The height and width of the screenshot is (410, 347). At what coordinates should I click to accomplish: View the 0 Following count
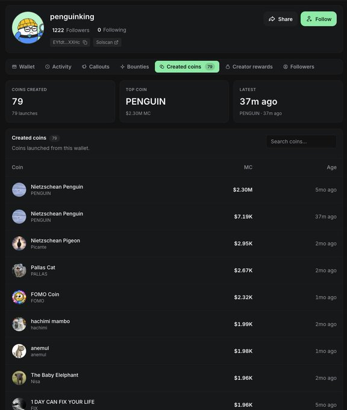pyautogui.click(x=112, y=30)
